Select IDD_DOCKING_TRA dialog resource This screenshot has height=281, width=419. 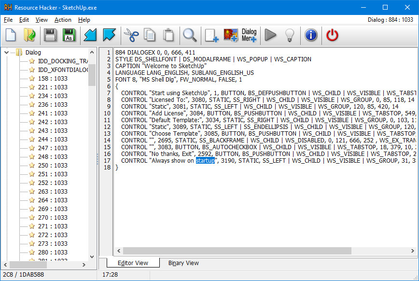63,61
